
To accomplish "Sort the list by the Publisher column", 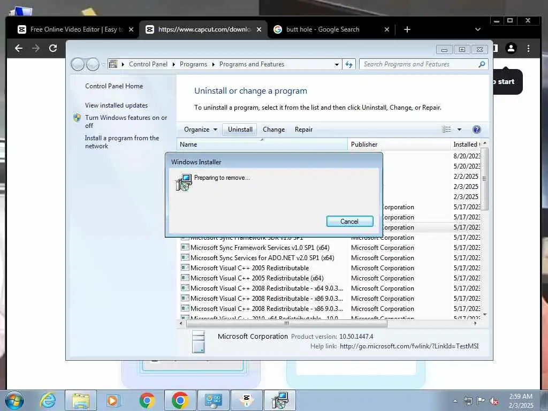I will [x=399, y=144].
